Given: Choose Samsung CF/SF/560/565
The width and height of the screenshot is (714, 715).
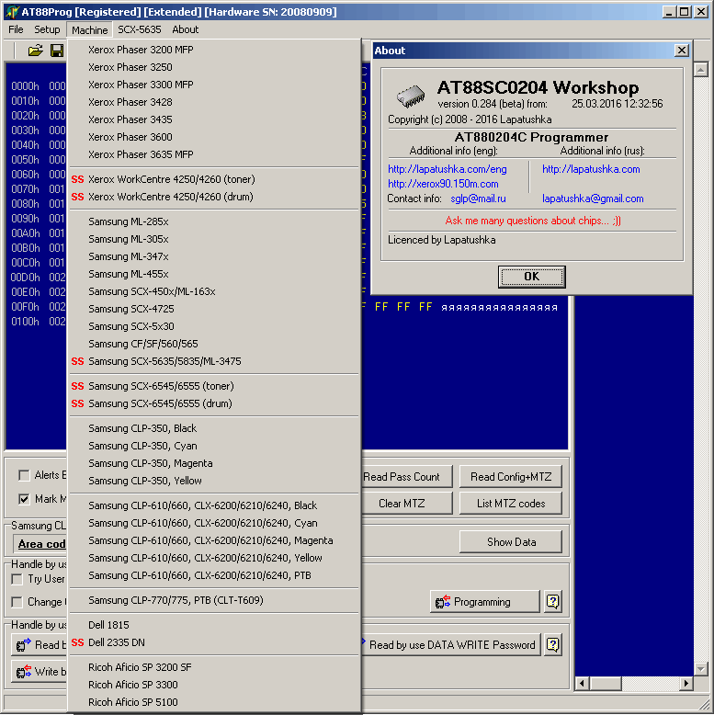Looking at the screenshot, I should tap(214, 344).
